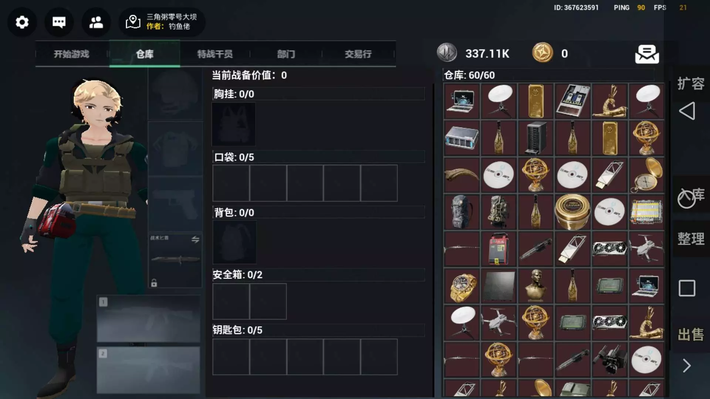Viewport: 710px width, 399px height.
Task: Click the lock icon under knife slot
Action: click(154, 283)
